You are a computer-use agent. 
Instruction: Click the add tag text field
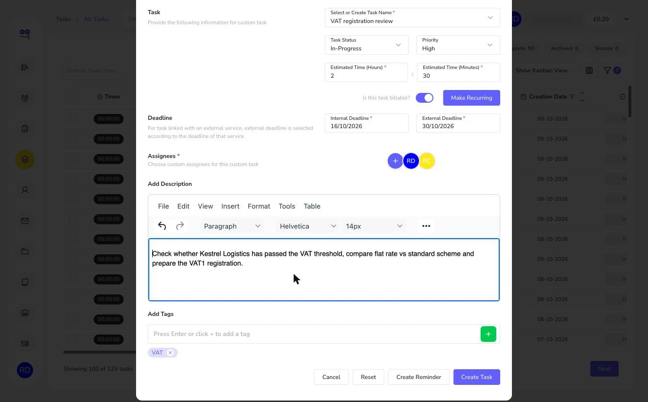pos(314,334)
